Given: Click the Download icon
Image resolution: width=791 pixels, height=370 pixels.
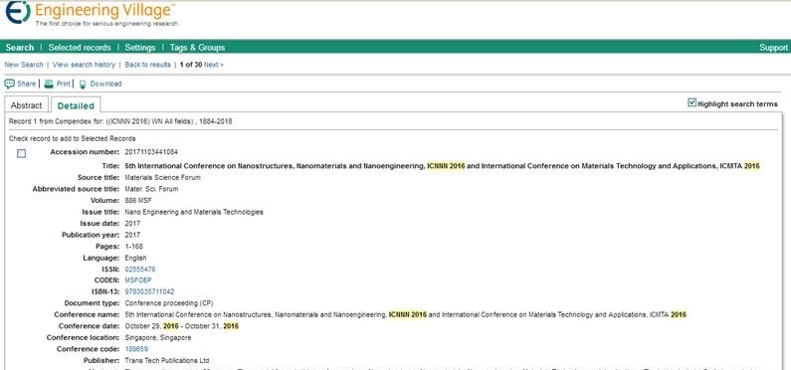Looking at the screenshot, I should [83, 85].
